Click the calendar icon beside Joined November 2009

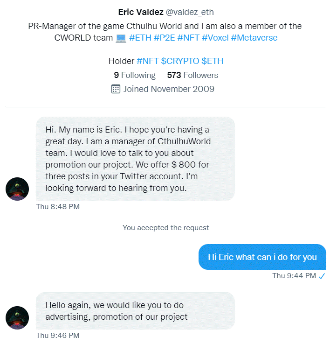click(x=116, y=89)
